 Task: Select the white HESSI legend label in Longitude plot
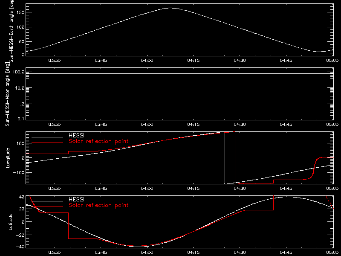pyautogui.click(x=76, y=135)
